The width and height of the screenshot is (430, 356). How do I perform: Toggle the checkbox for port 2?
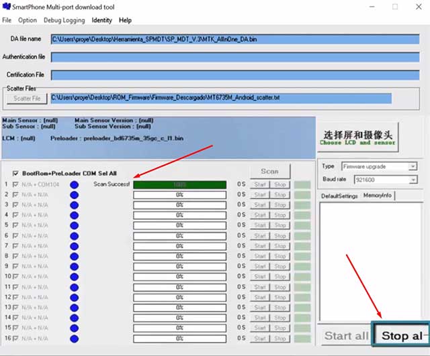tap(15, 195)
